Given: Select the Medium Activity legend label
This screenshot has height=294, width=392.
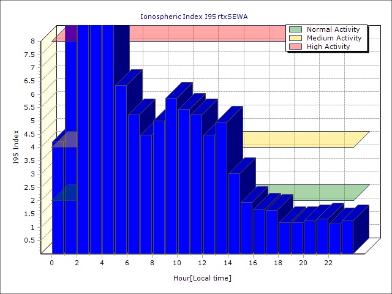Looking at the screenshot, I should click(x=334, y=38).
